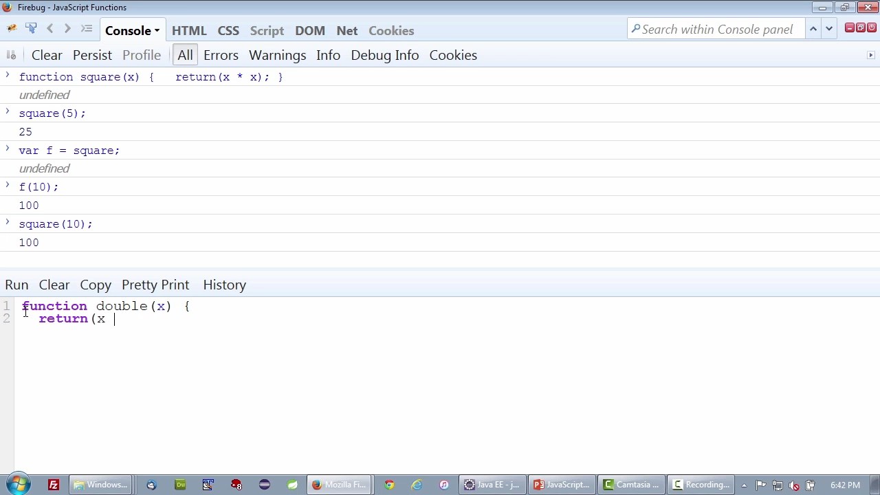Open Console tab dropdown arrow
The image size is (880, 495).
click(157, 31)
